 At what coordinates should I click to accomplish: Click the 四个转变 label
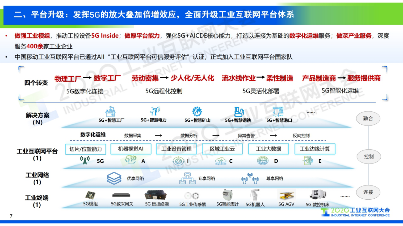[x=36, y=83]
